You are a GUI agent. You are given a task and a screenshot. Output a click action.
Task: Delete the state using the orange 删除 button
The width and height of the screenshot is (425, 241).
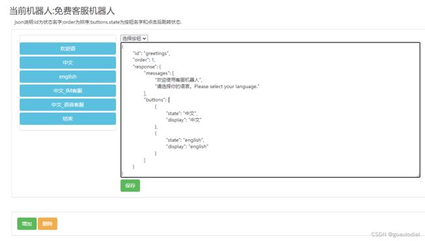coord(48,223)
